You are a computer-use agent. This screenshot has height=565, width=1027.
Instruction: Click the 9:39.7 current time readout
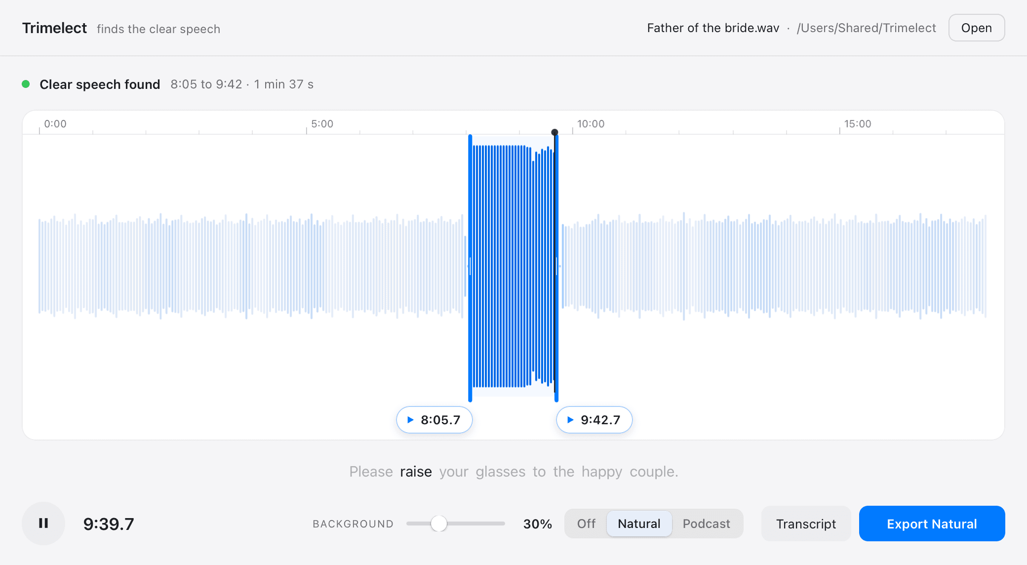(x=109, y=524)
